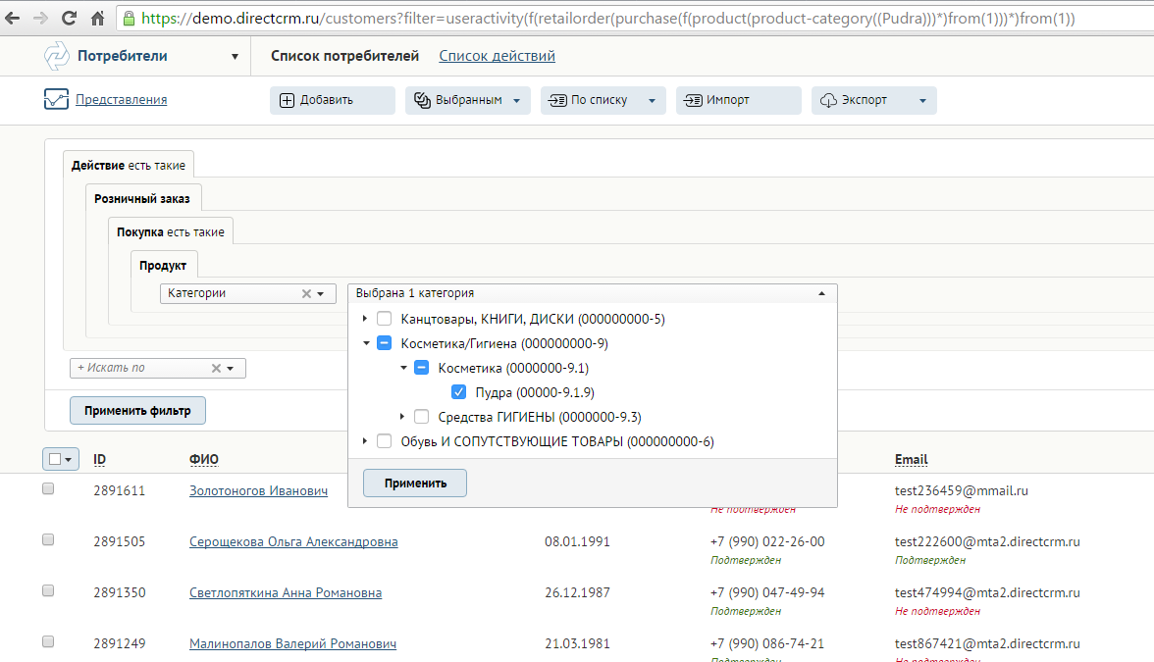
Task: Reload the page with refresh icon
Action: point(69,19)
